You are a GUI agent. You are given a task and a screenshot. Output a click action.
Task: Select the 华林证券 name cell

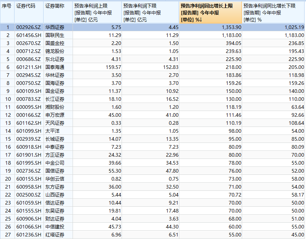[58, 75]
